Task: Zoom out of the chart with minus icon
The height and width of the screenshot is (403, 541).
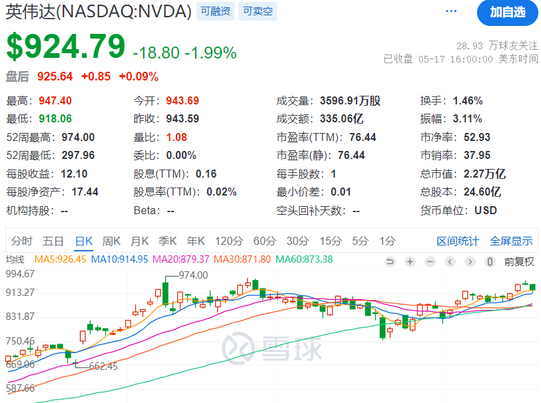Action: coord(430,261)
